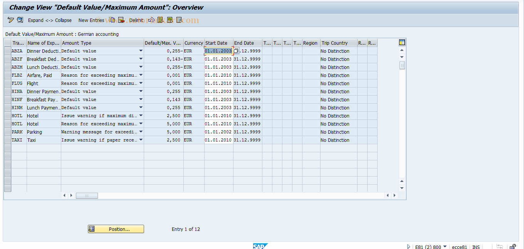
Task: Click the vertical scroll down arrow at bottom
Action: point(402,188)
